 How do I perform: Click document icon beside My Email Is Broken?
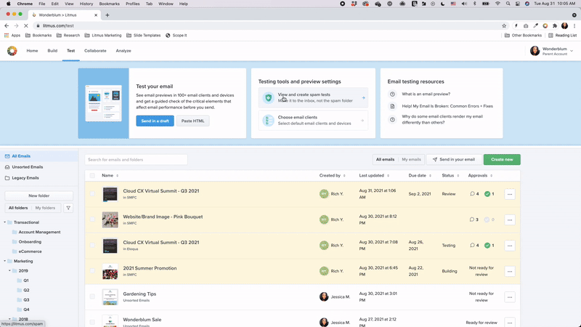[392, 106]
